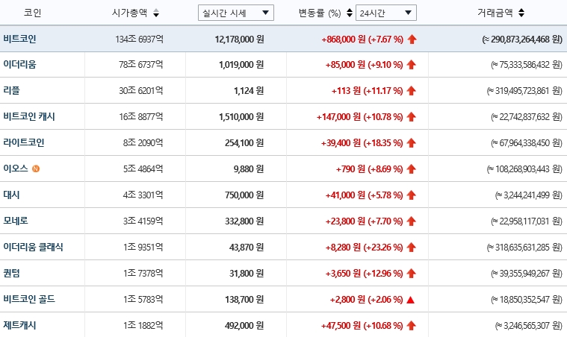Select market cap 134조 6937억
567x337 pixels.
pos(139,39)
